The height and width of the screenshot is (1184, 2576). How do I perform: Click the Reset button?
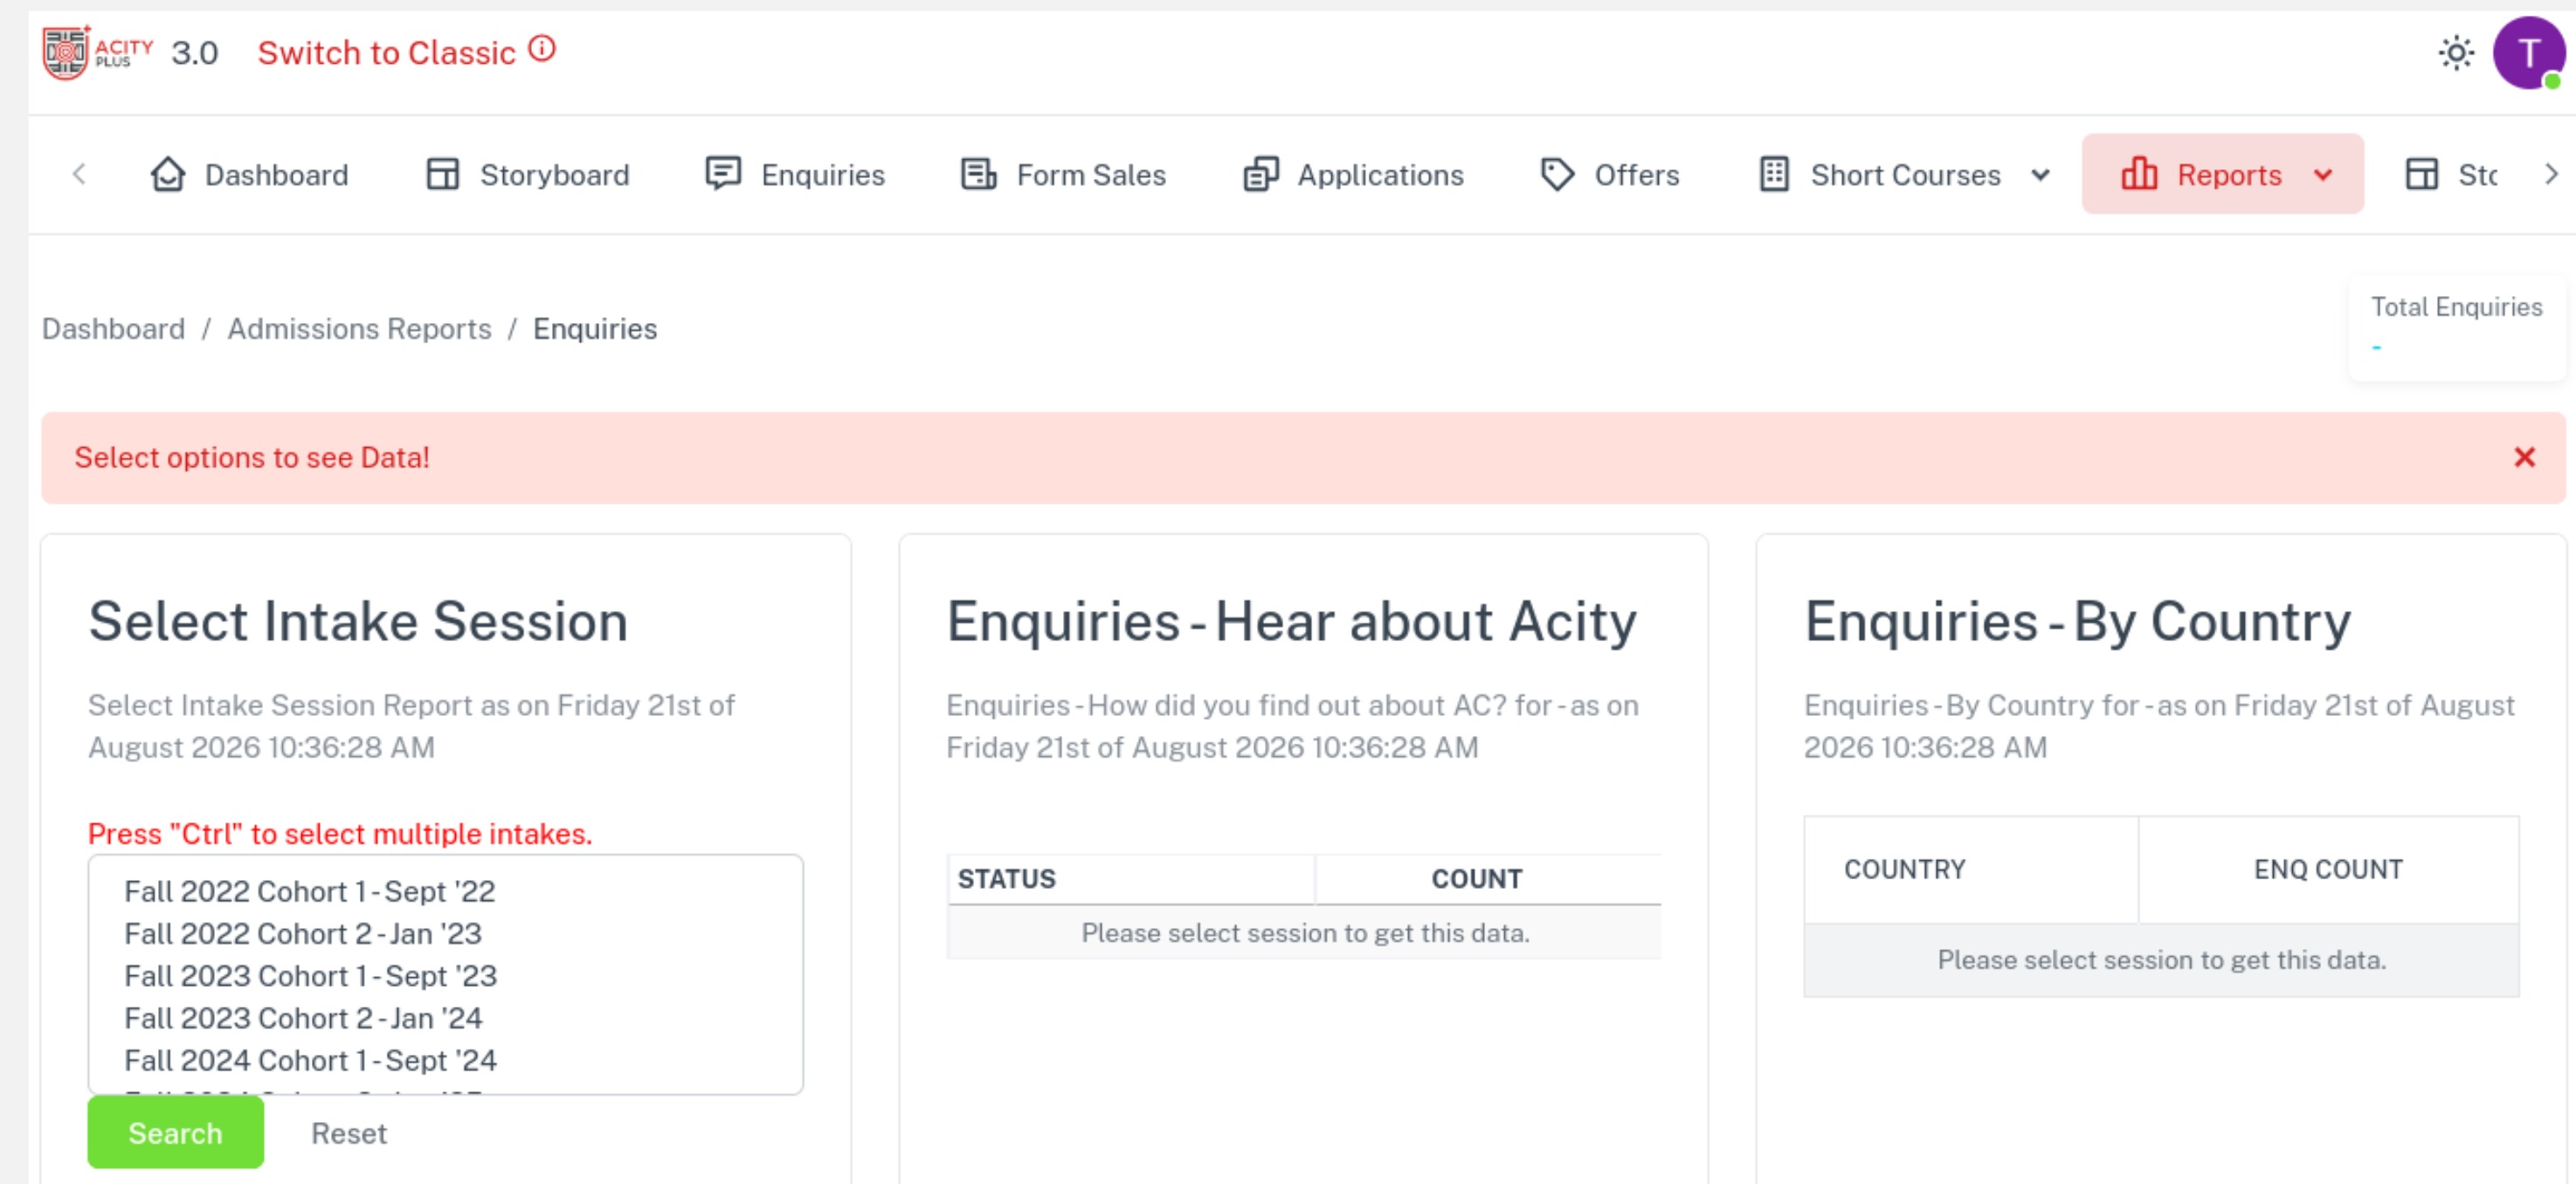(348, 1132)
